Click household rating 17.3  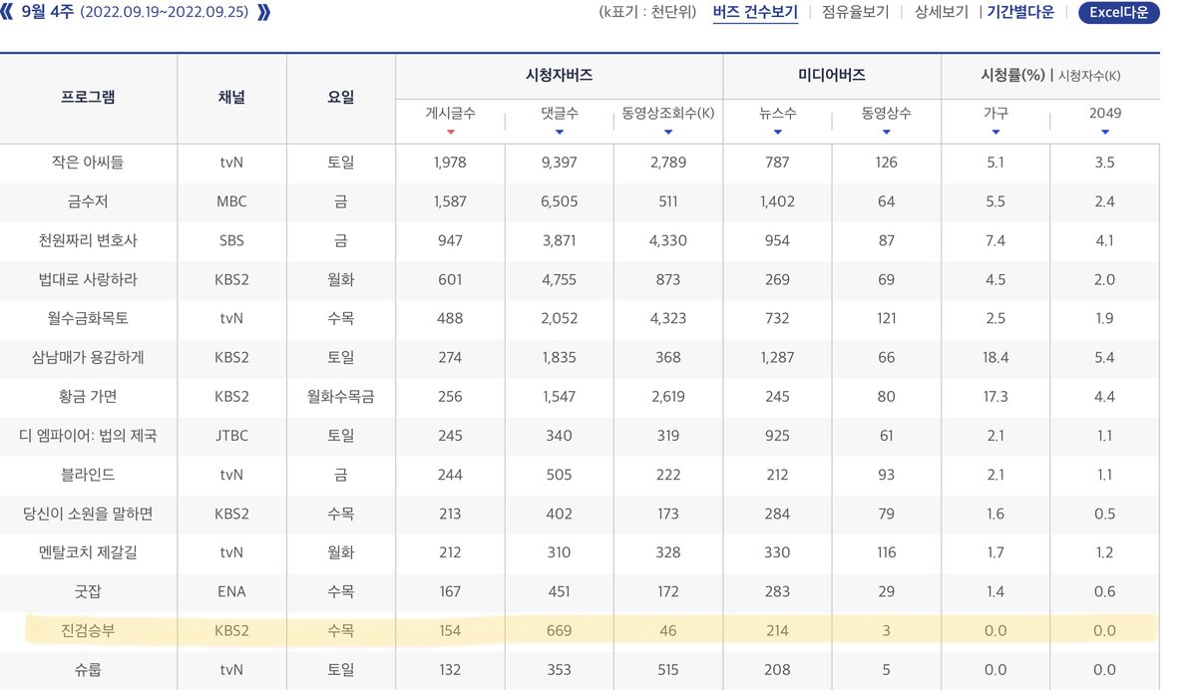(996, 397)
